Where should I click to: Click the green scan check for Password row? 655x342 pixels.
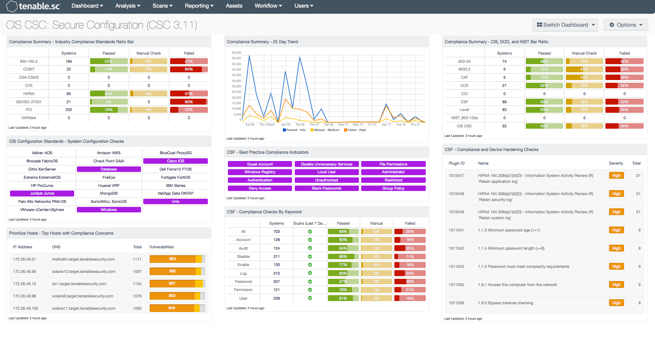[310, 282]
